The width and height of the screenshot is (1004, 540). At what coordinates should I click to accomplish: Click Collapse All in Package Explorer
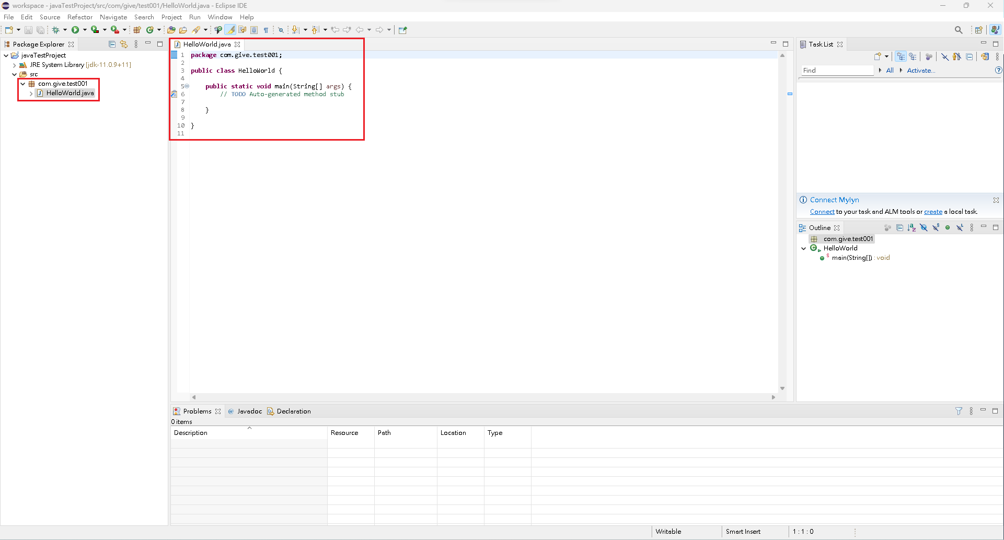pyautogui.click(x=112, y=44)
